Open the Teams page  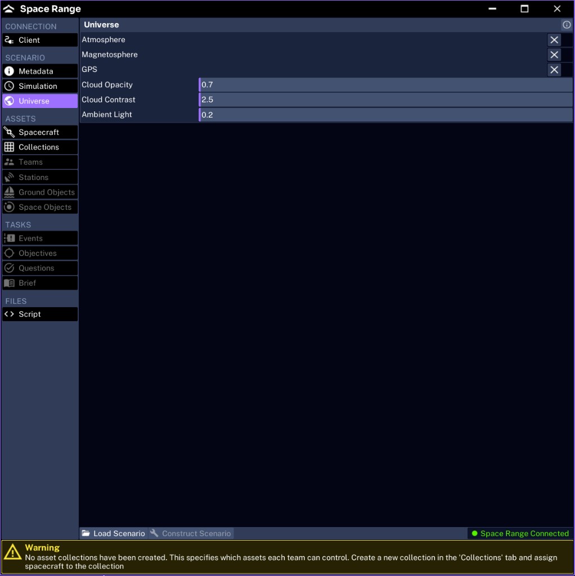point(40,162)
